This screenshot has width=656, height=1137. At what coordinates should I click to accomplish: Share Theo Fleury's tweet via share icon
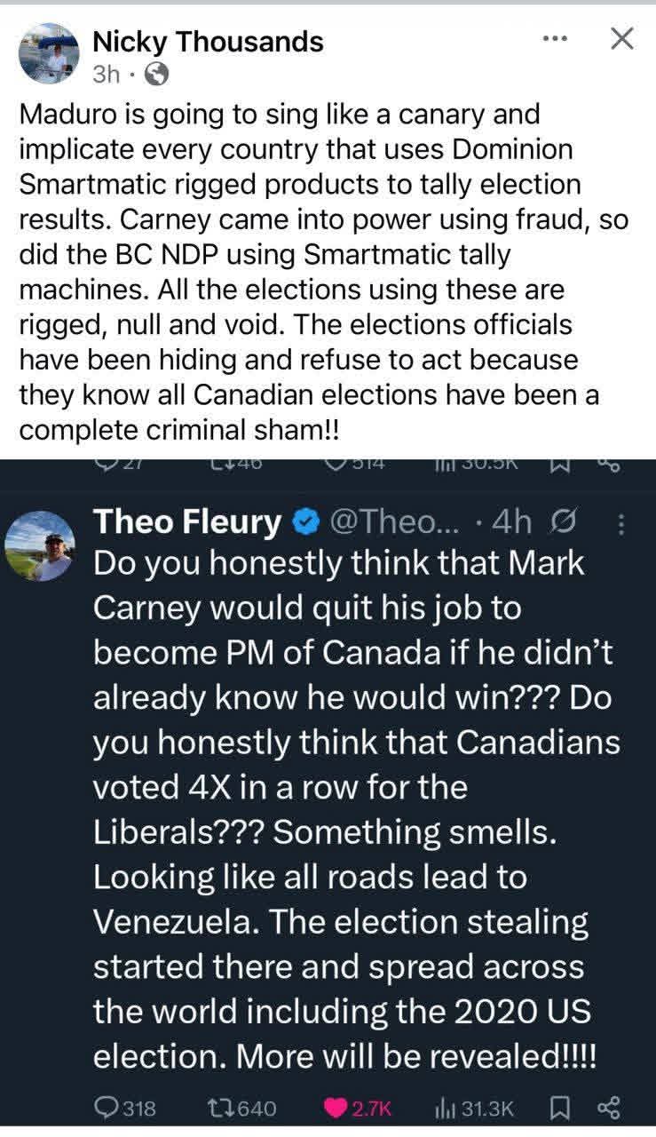[x=607, y=1108]
